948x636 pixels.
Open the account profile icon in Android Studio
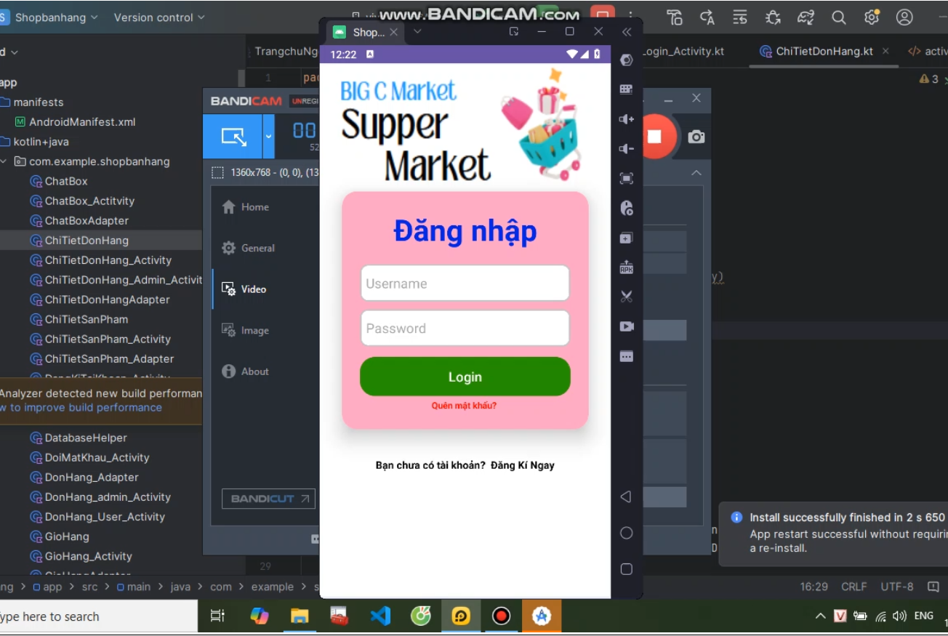(x=904, y=17)
